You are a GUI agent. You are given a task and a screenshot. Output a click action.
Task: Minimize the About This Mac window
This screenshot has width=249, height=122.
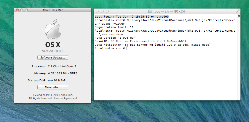point(22,10)
